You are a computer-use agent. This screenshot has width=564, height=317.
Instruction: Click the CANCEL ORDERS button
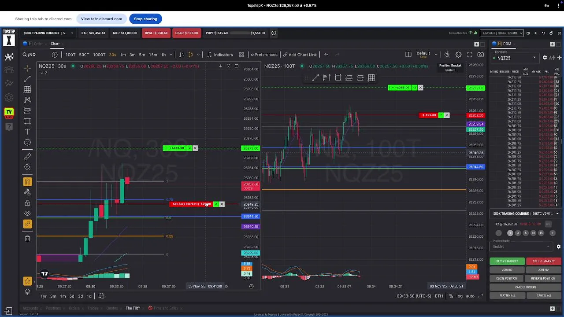(526, 287)
